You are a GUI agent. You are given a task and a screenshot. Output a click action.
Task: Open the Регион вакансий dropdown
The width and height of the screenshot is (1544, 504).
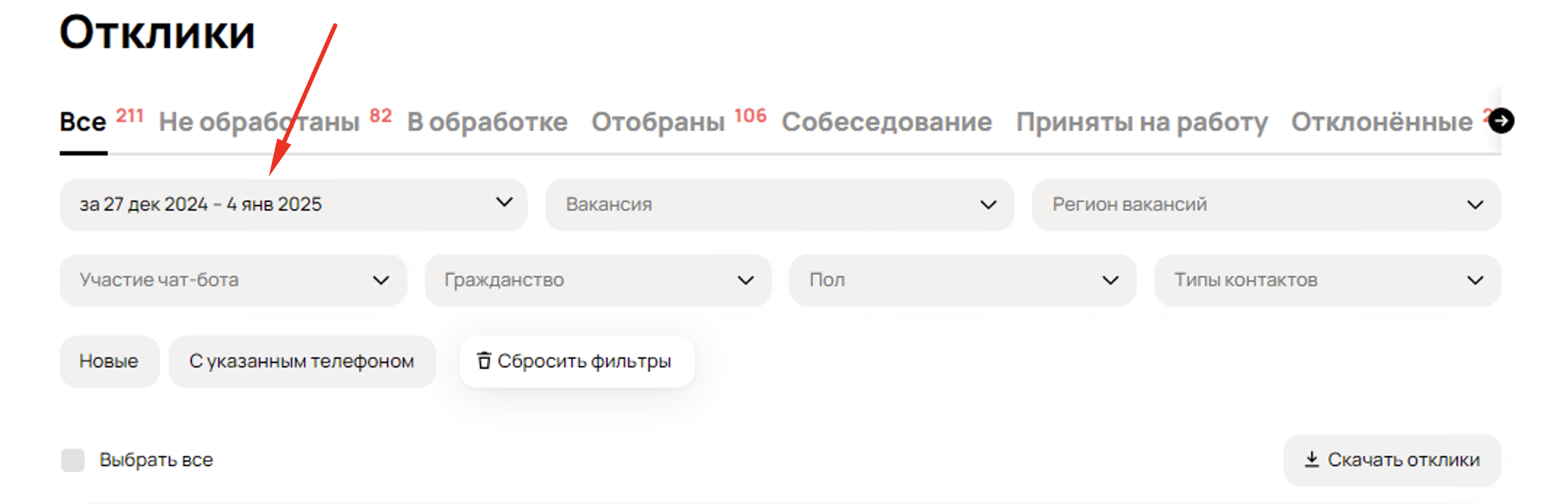pos(1266,205)
